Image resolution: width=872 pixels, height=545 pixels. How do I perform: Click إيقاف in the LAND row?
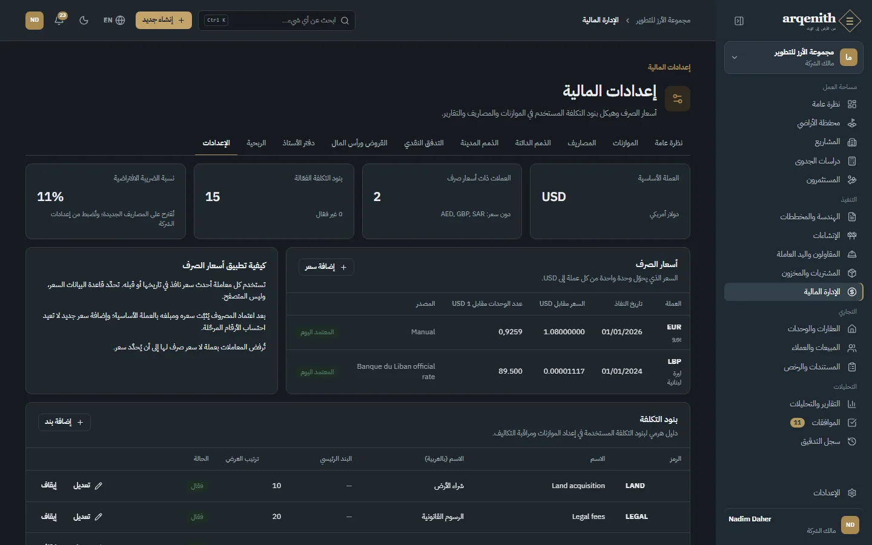49,486
